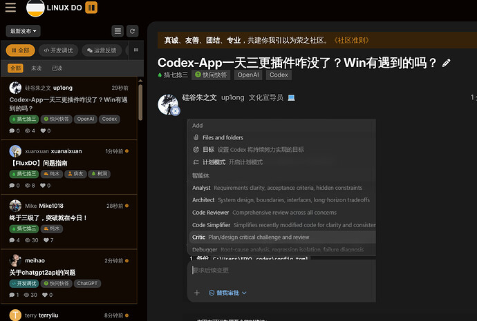Select the 计划模式 menu entry

(x=281, y=162)
